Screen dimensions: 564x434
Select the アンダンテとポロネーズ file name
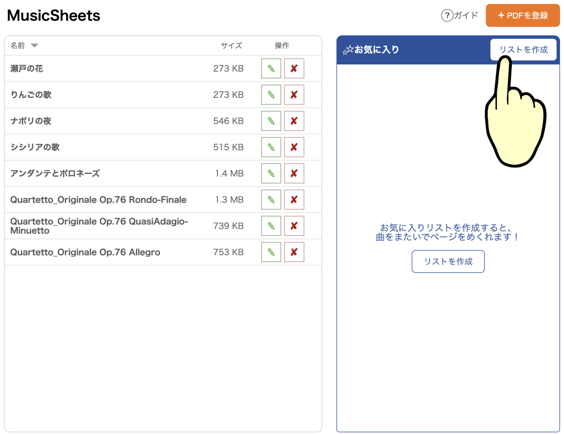(x=55, y=174)
